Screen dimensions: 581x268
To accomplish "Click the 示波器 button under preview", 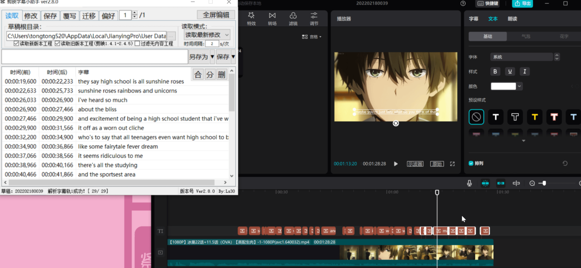I will point(415,164).
